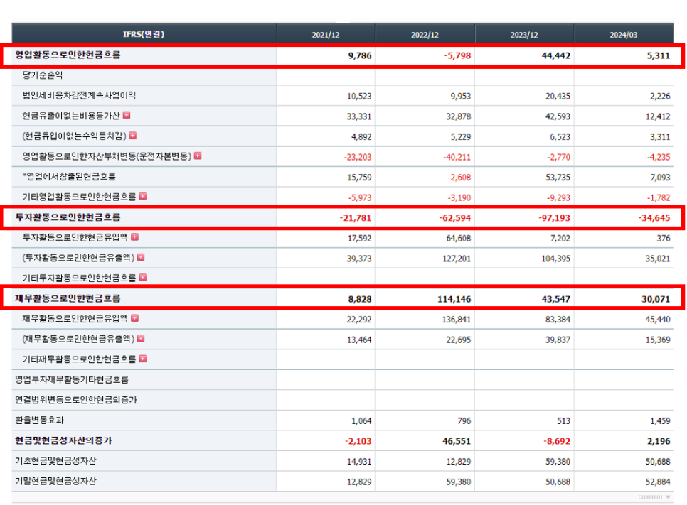This screenshot has width=687, height=505.
Task: Click the 9,786 operating cash flow value
Action: [x=360, y=55]
